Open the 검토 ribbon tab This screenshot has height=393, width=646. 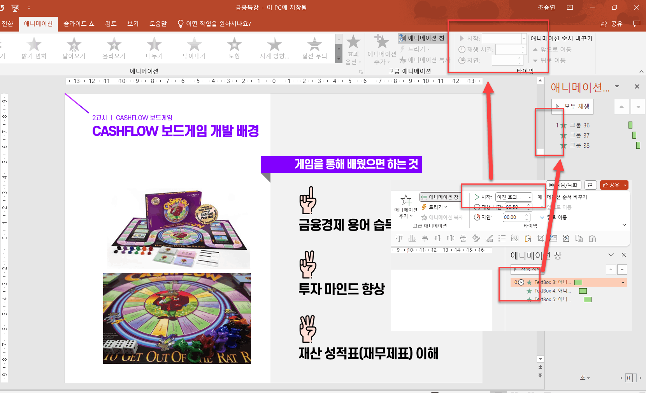pyautogui.click(x=111, y=24)
